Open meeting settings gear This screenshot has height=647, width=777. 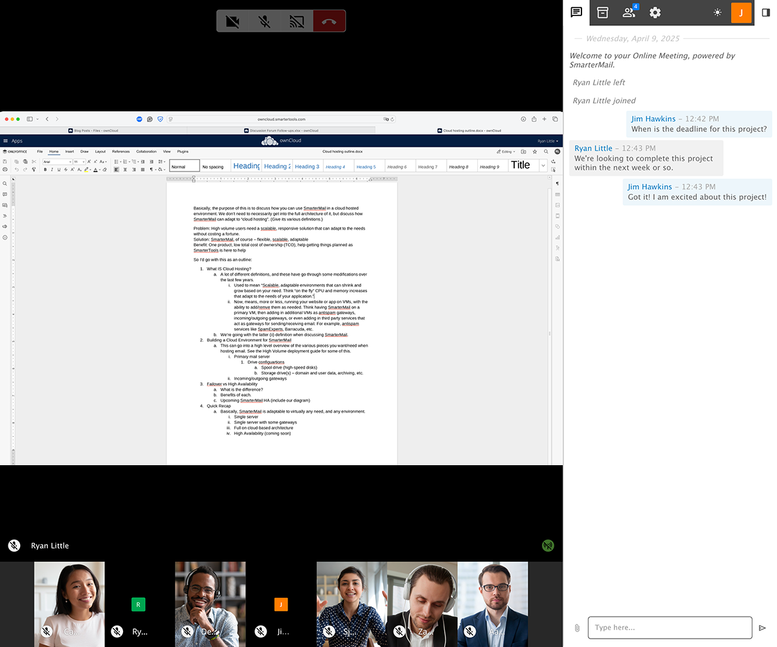click(655, 12)
